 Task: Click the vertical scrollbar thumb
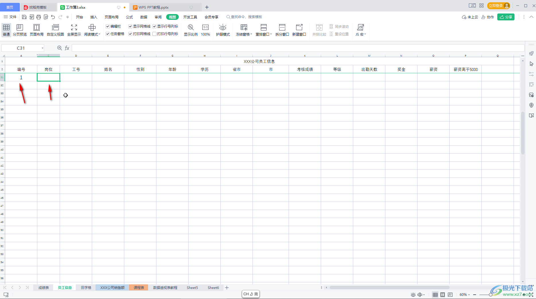point(523,133)
